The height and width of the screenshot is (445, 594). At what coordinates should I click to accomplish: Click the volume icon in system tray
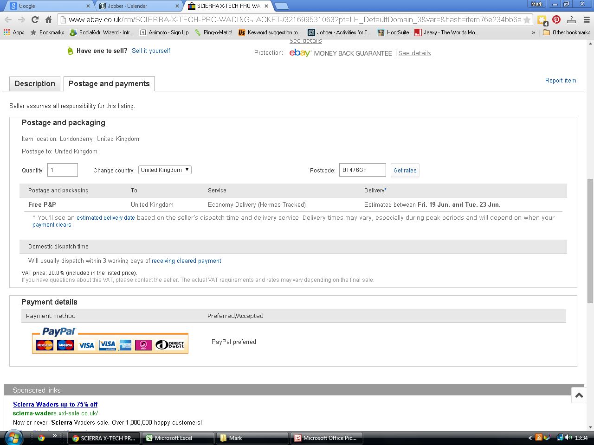[x=568, y=437]
